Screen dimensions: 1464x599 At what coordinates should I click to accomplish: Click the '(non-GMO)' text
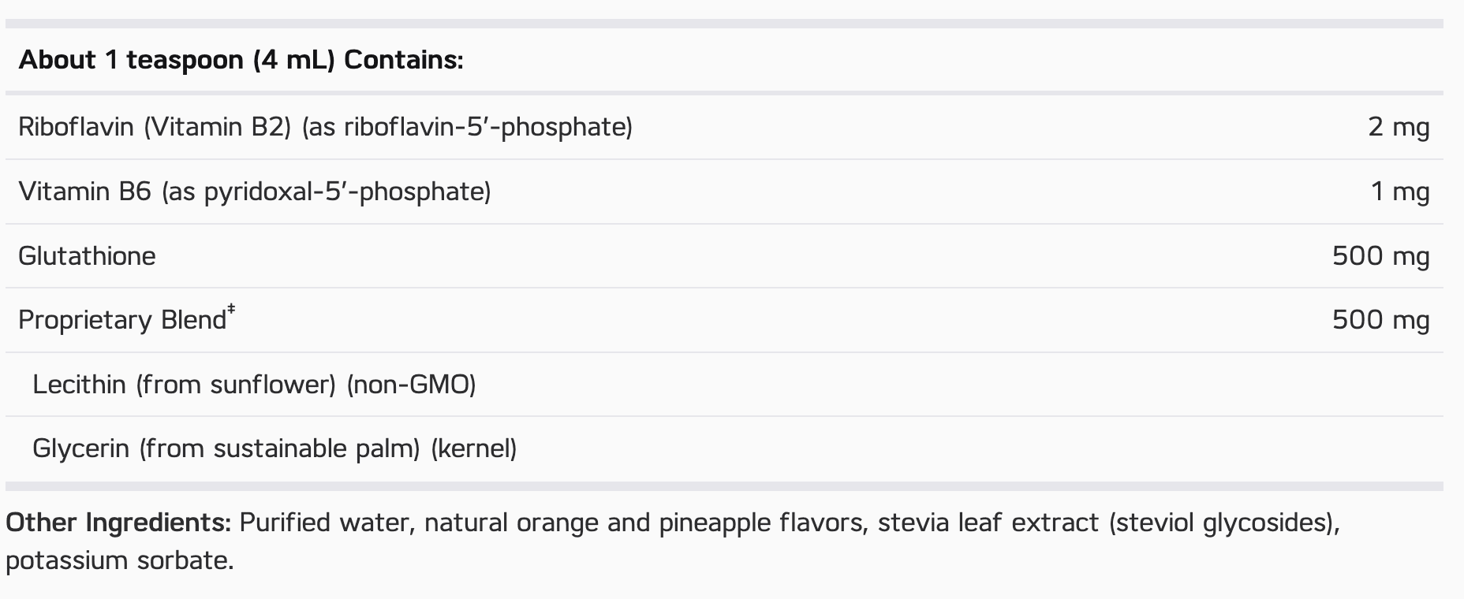tap(412, 385)
